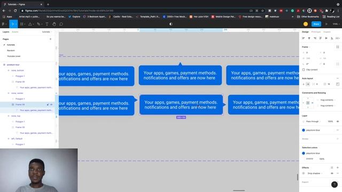Open the Youtube cover page
Image resolution: width=342 pixels, height=192 pixels.
(14, 56)
